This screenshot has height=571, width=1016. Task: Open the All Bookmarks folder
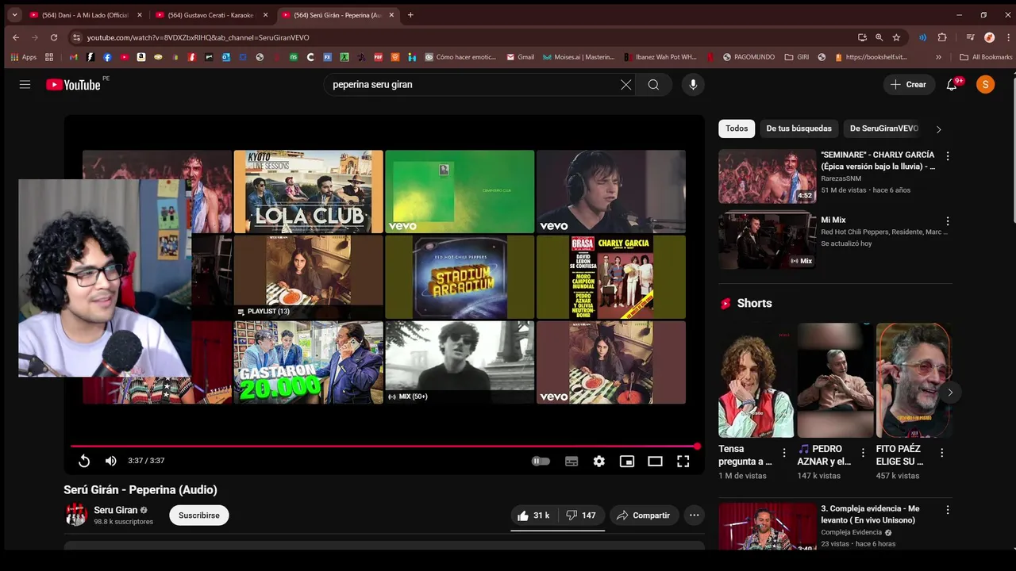(x=986, y=57)
